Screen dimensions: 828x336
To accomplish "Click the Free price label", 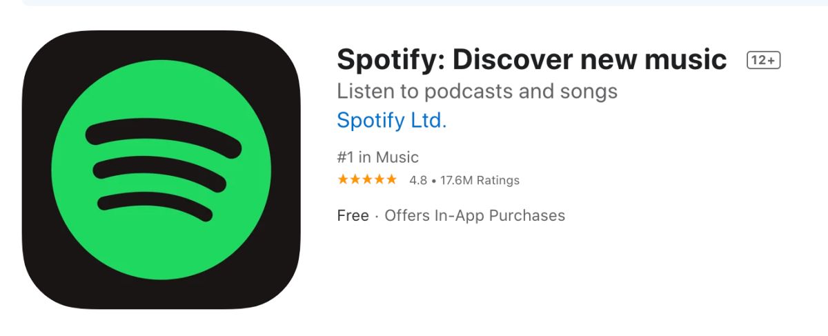I will pos(353,215).
